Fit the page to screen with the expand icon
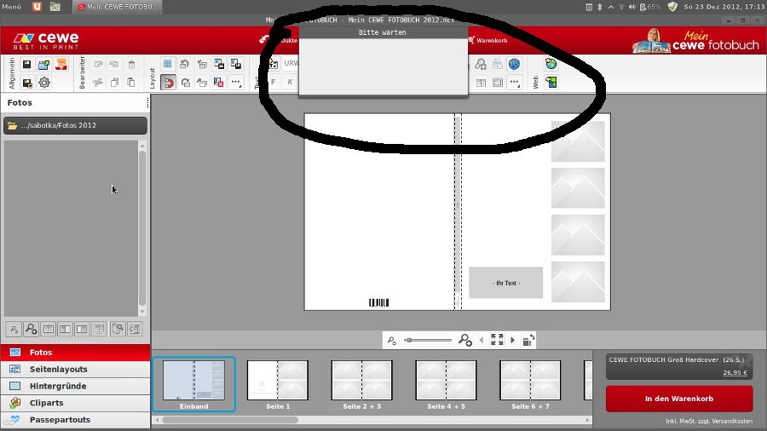Image resolution: width=767 pixels, height=431 pixels. click(497, 340)
